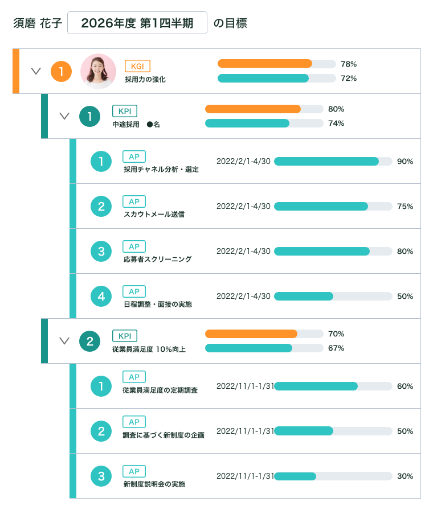The image size is (433, 510).
Task: Collapse the 中途採用 KPI section
Action: pyautogui.click(x=64, y=116)
